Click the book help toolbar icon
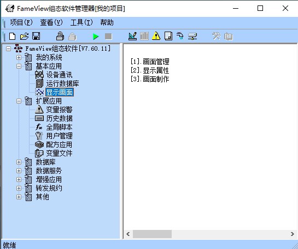 coord(229,37)
